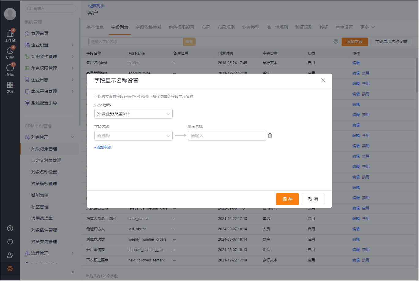Image resolution: width=419 pixels, height=281 pixels.
Task: Click the contact-person icon near sidebar bottom
Action: (10, 255)
